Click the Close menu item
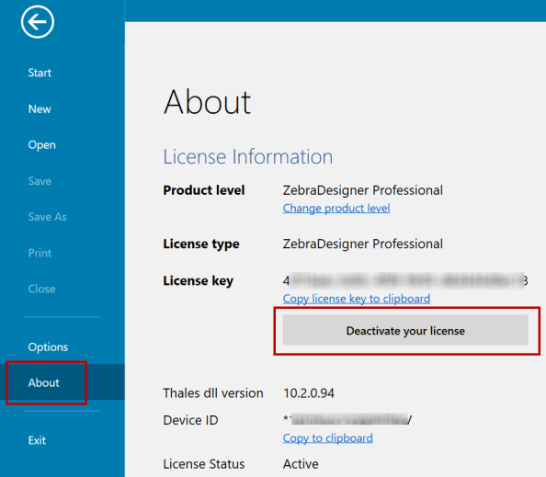Image resolution: width=546 pixels, height=477 pixels. 41,289
